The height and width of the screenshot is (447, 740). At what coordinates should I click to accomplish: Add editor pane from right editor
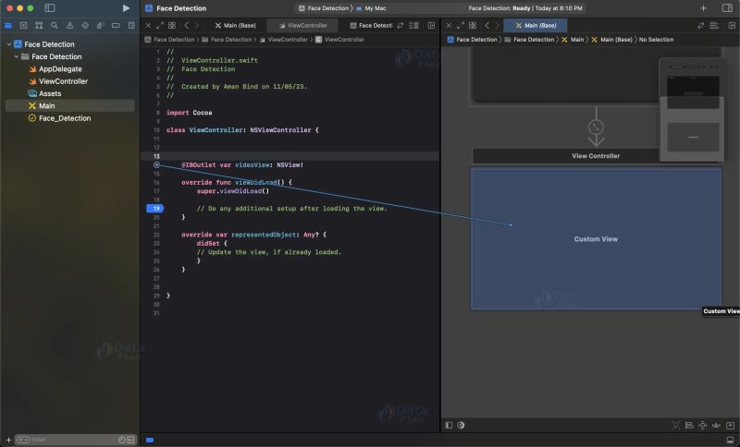(732, 26)
